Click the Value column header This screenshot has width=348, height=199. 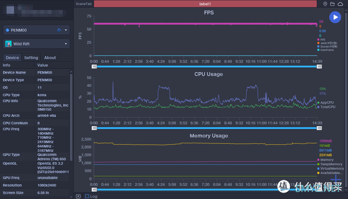(42, 65)
